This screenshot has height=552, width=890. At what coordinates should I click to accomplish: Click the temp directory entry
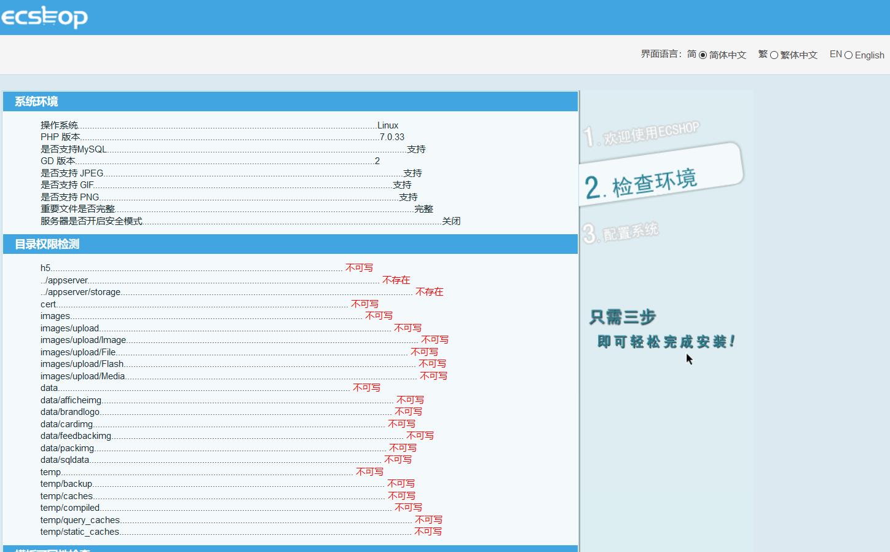click(x=51, y=472)
